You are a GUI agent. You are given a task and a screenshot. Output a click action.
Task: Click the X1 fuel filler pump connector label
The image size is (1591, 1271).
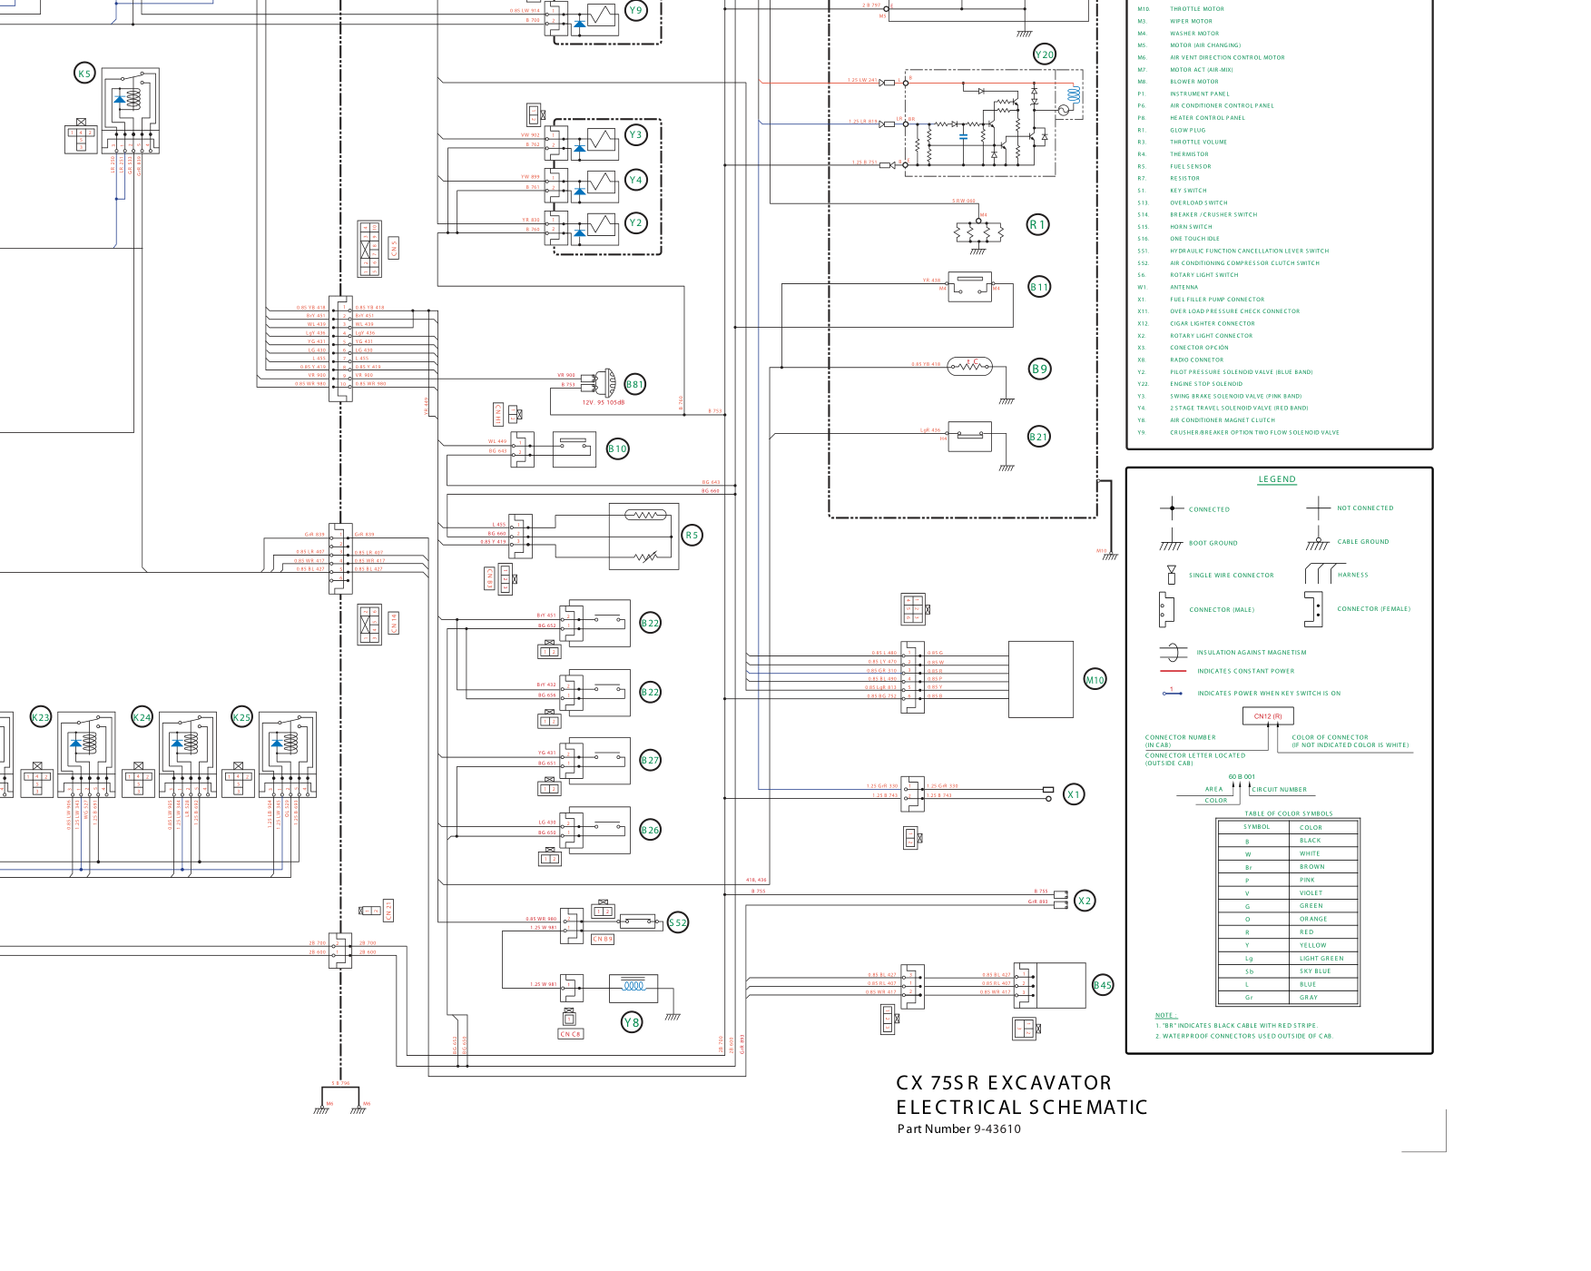coord(1074,794)
